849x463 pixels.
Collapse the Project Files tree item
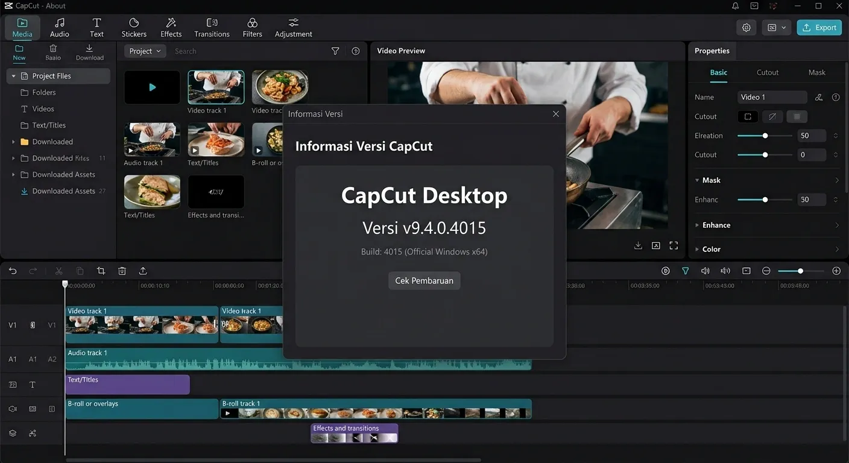coord(13,76)
